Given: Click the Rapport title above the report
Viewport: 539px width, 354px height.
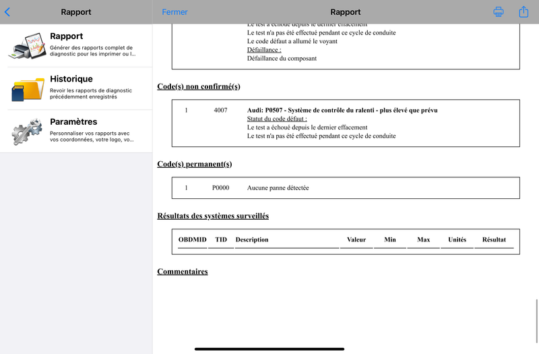Looking at the screenshot, I should [345, 12].
